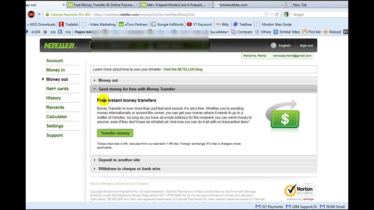
Task: Open the WSO Downloads bookmark
Action: pos(41,24)
